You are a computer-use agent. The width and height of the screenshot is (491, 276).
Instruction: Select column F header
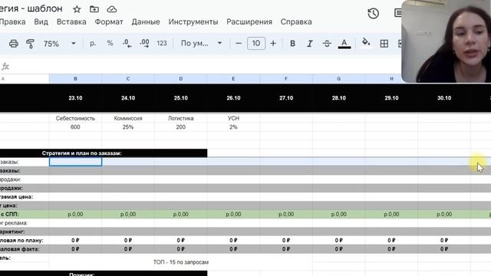pos(286,79)
